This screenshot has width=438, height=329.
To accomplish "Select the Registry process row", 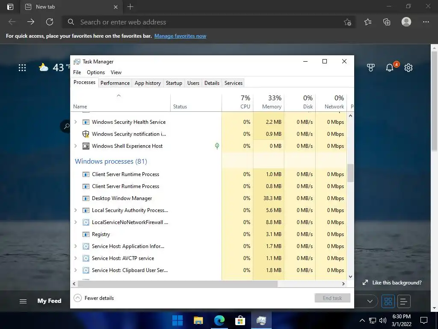I will [208, 234].
